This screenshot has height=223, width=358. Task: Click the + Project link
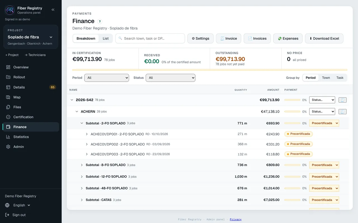(x=12, y=55)
